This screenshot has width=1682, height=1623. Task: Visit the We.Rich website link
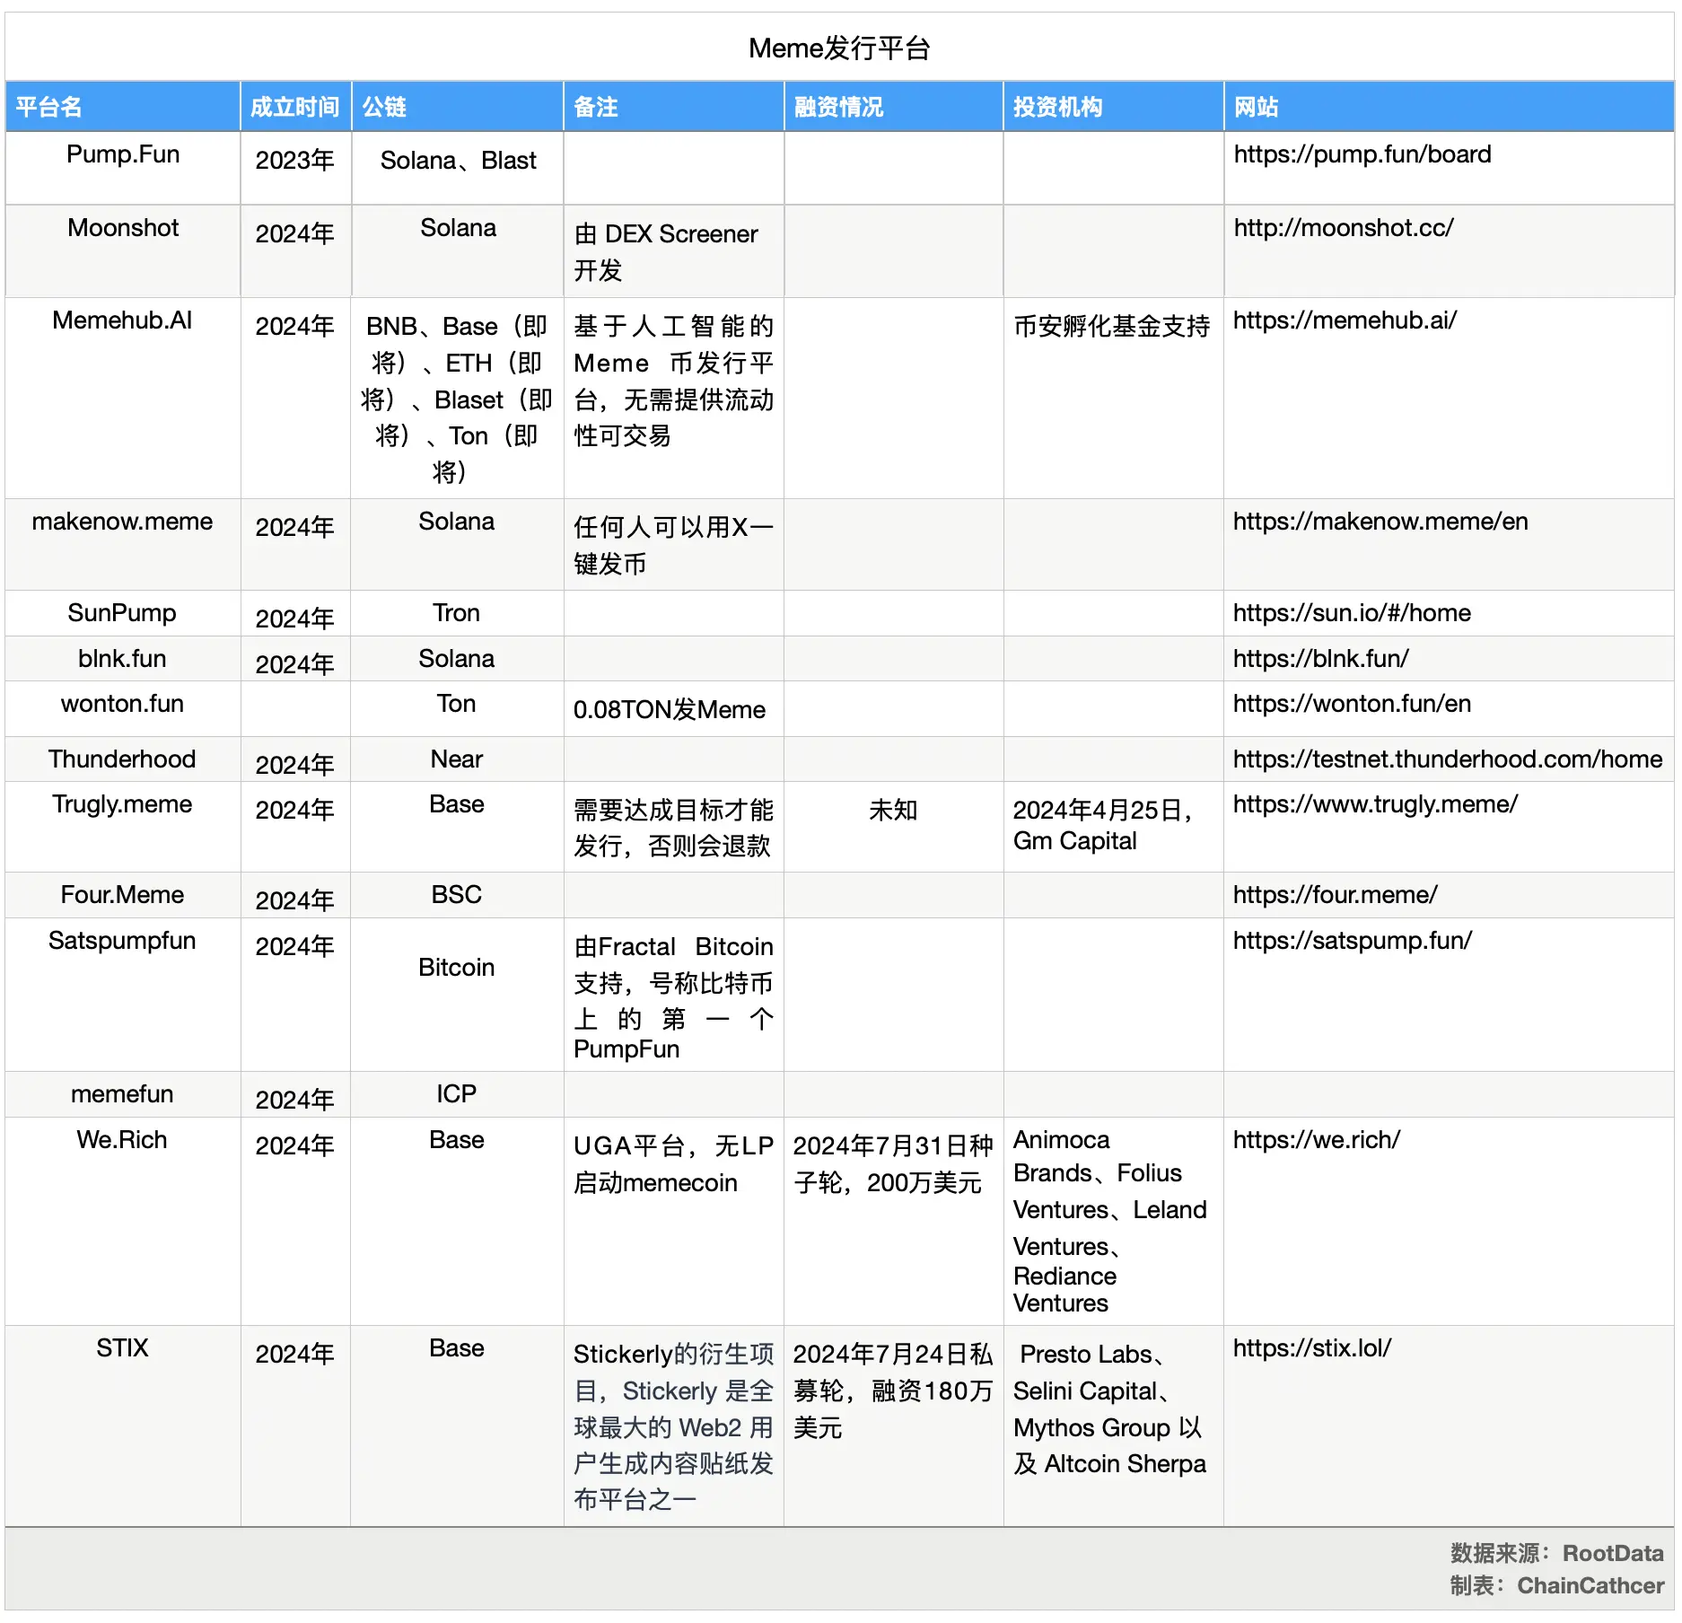click(x=1316, y=1139)
